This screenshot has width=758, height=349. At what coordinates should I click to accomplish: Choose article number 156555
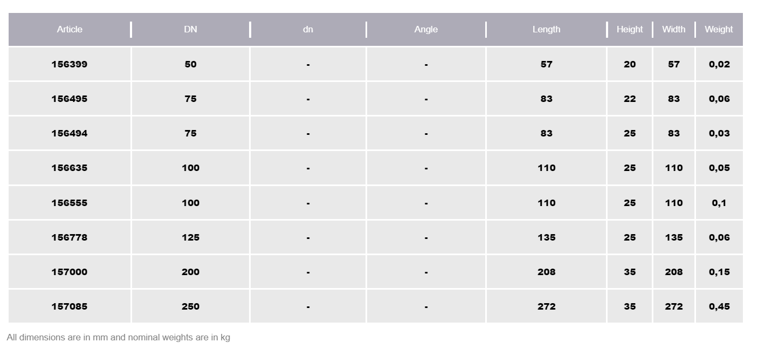[x=70, y=203]
